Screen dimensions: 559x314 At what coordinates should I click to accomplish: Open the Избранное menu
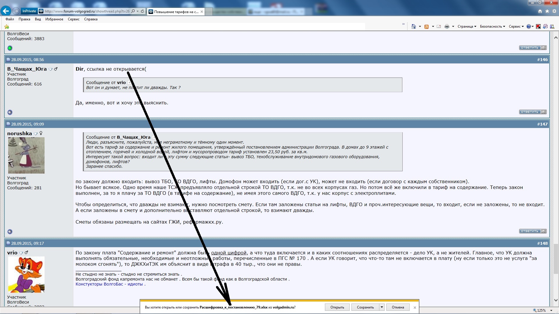[x=54, y=19]
